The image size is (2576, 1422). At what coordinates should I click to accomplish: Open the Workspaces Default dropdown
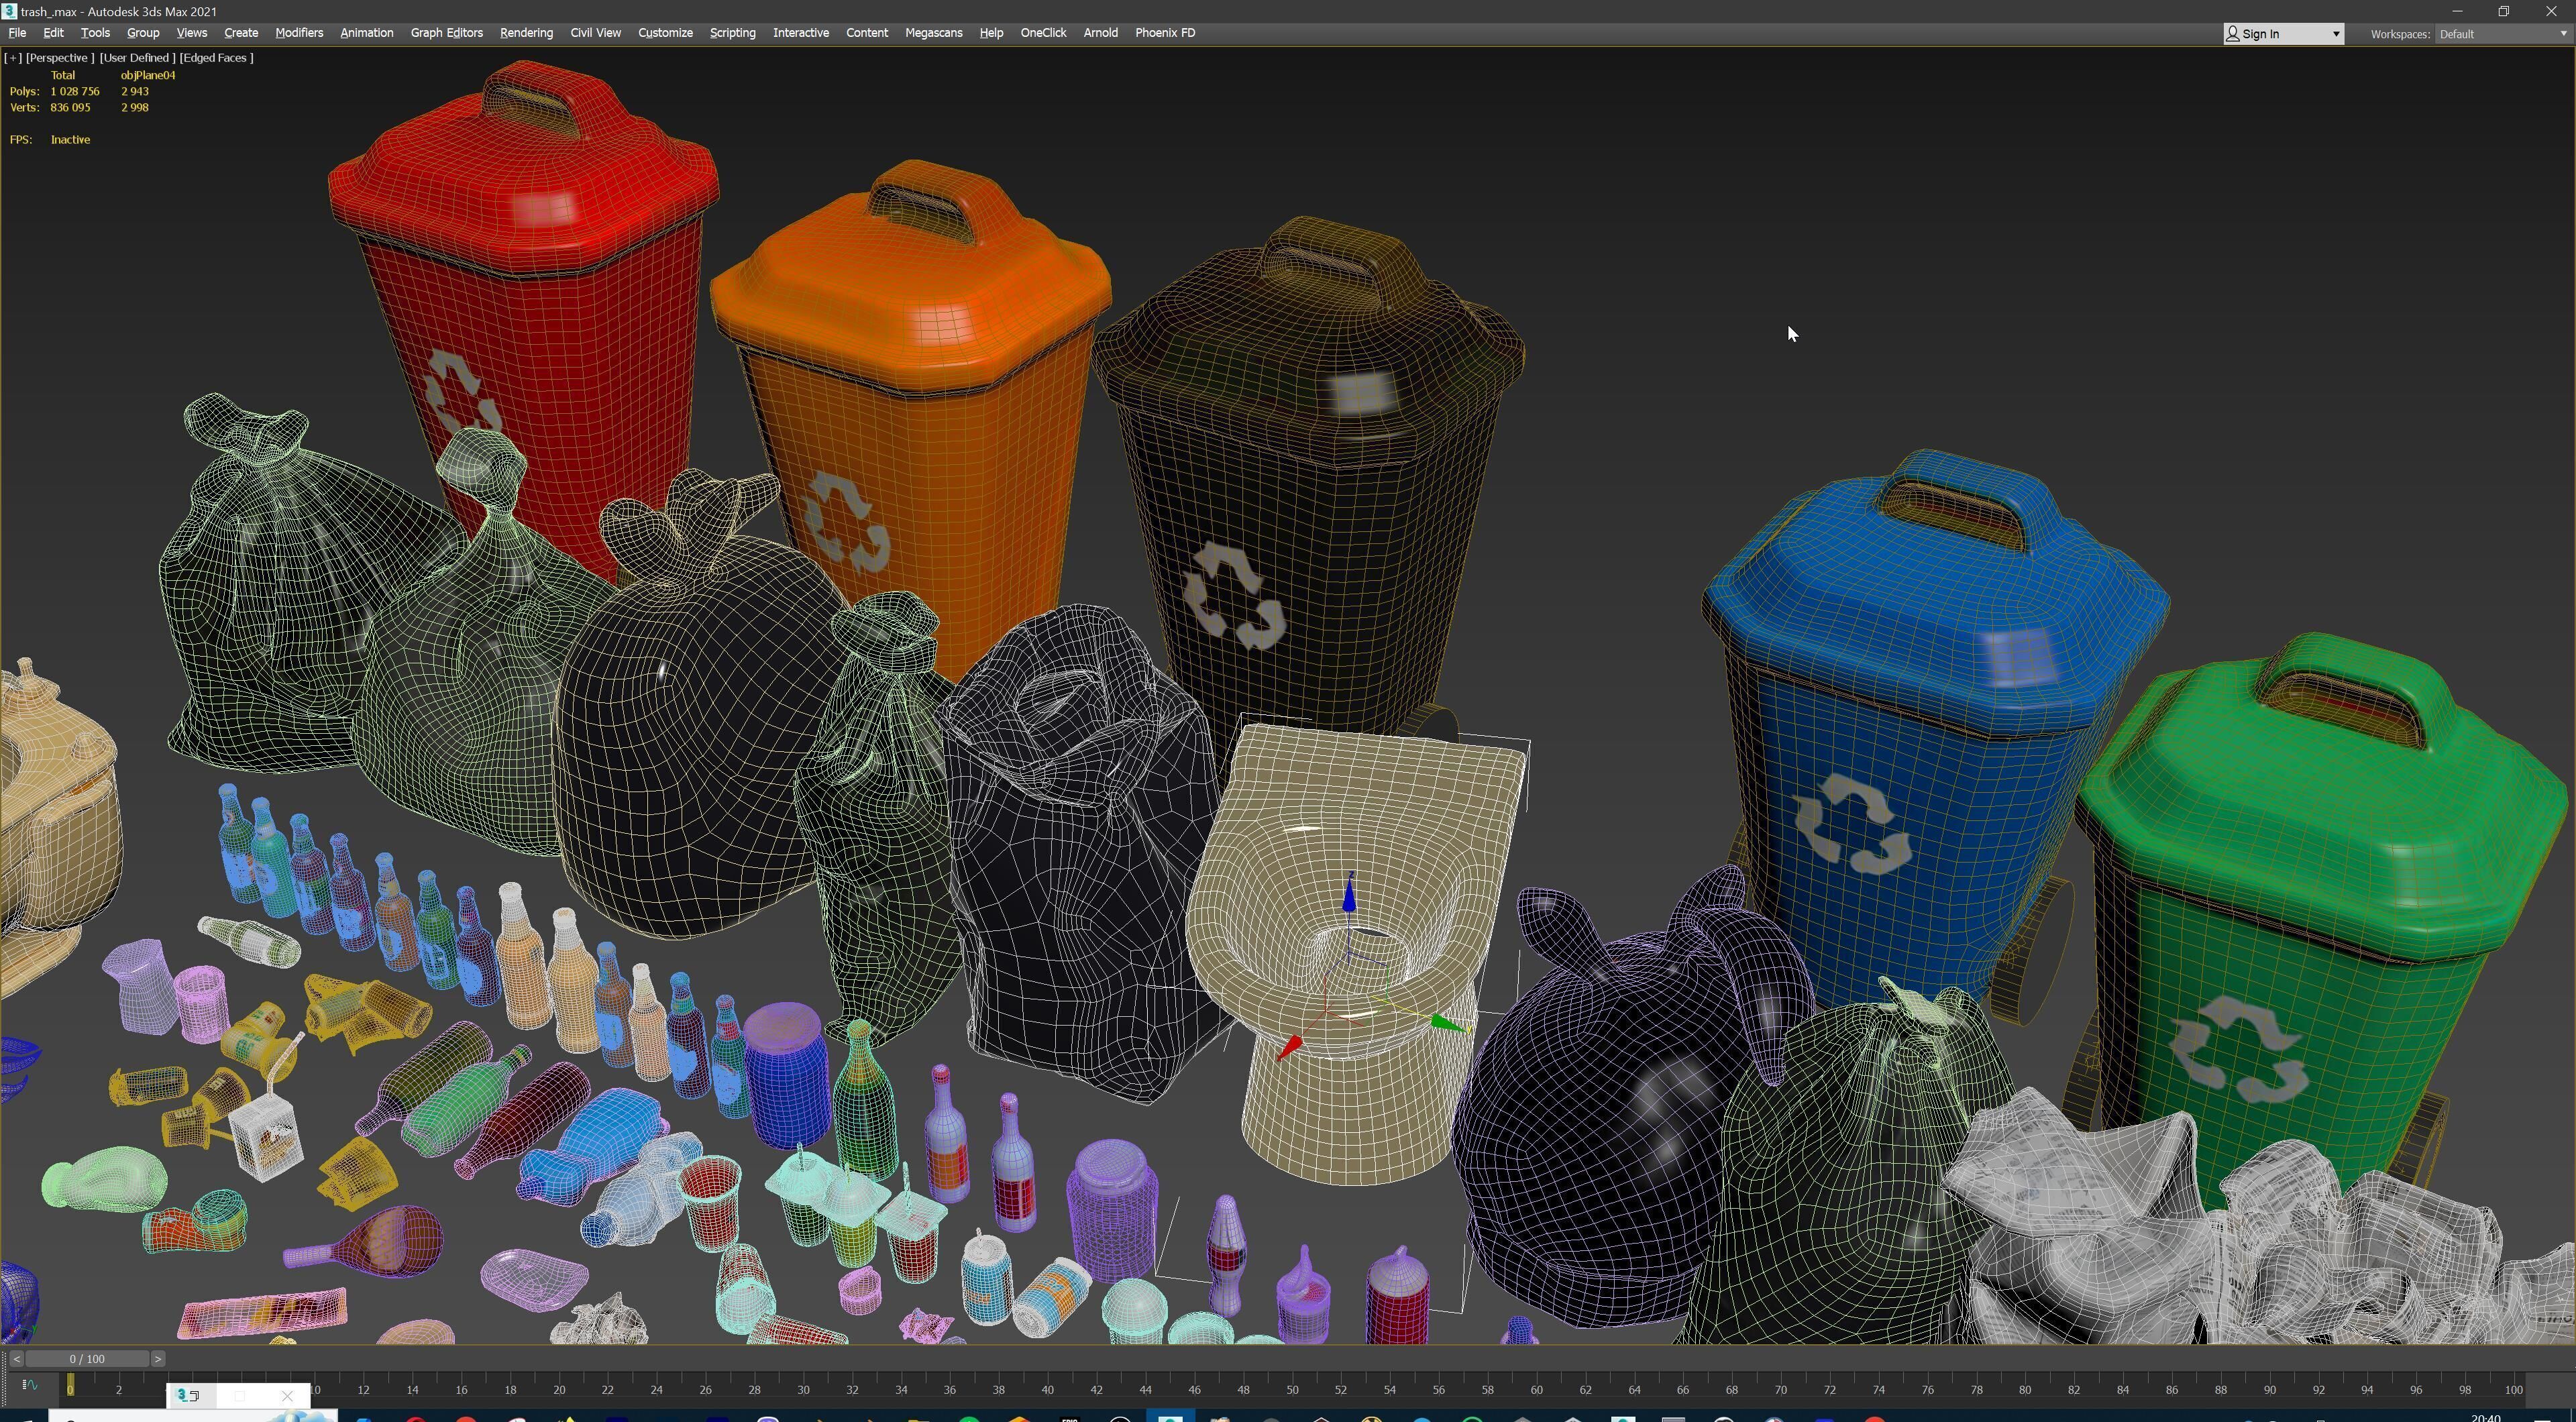pos(2503,34)
